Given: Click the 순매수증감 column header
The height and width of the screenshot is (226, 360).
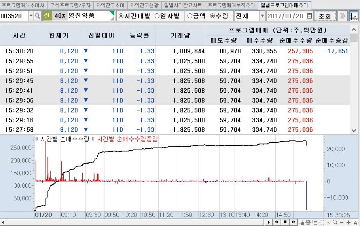Looking at the screenshot, I should (332, 41).
